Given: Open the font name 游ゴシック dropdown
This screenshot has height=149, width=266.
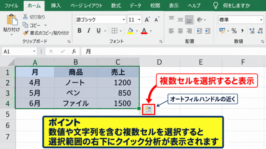Looking at the screenshot, I should (124, 20).
